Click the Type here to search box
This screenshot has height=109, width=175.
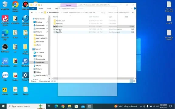26,106
